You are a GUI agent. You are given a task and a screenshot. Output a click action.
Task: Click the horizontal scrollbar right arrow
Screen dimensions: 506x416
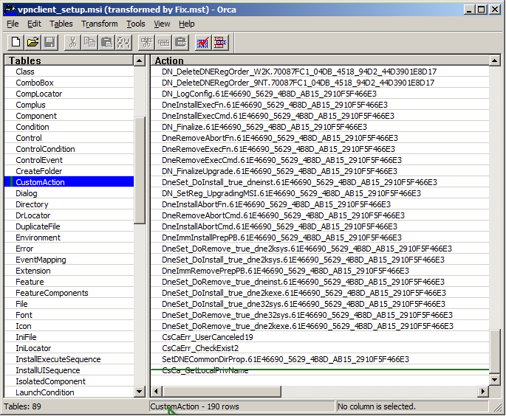click(483, 392)
